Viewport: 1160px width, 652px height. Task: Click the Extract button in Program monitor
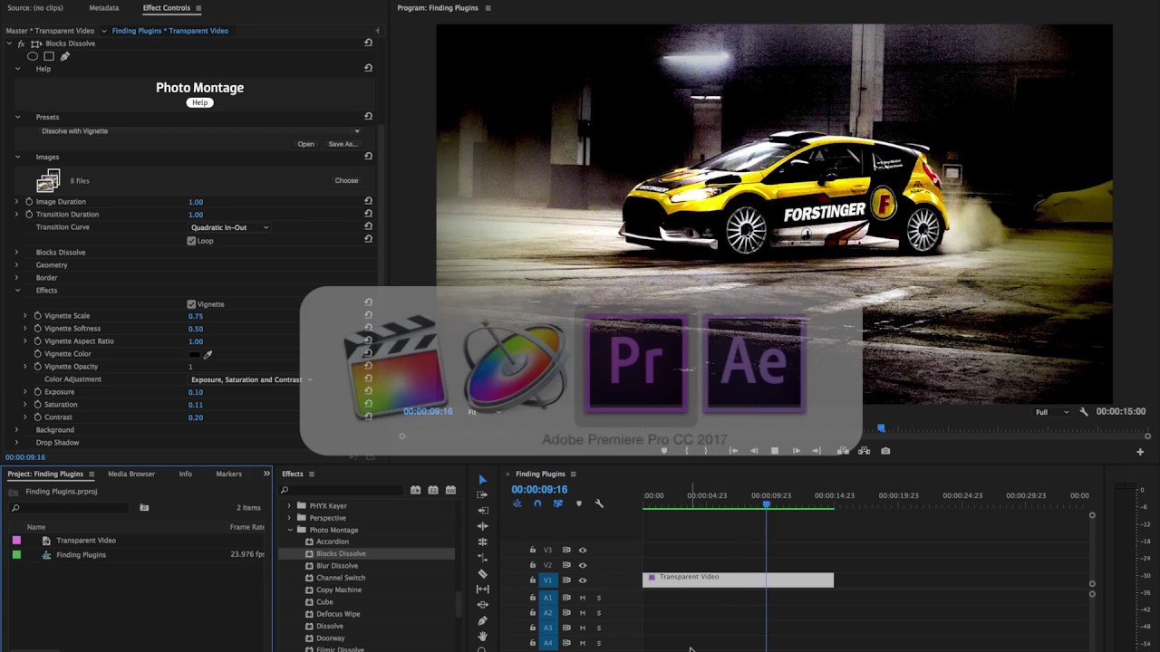[x=864, y=451]
